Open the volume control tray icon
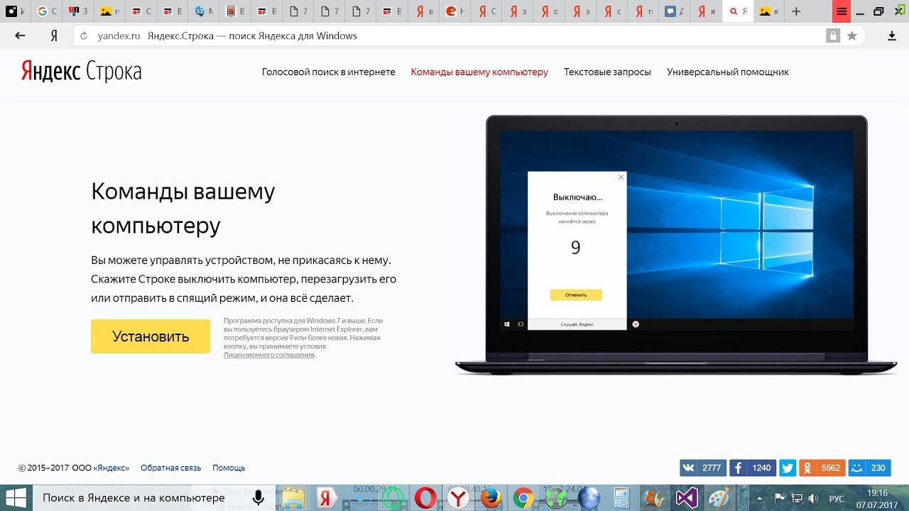The image size is (909, 511). 813,498
